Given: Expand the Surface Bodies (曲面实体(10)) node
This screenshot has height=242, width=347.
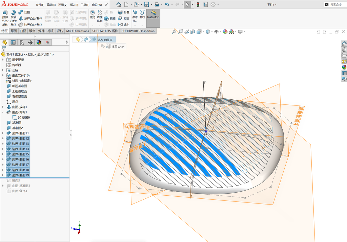Looking at the screenshot, I should click(3, 75).
